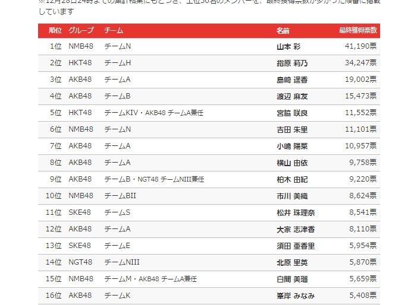Screen dimensions: 411x305
Task: Click the vote count 11,552票
Action: 360,113
